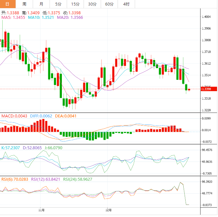Click the 0.0099 MACD axis label
This screenshot has width=218, height=217.
tap(206, 119)
